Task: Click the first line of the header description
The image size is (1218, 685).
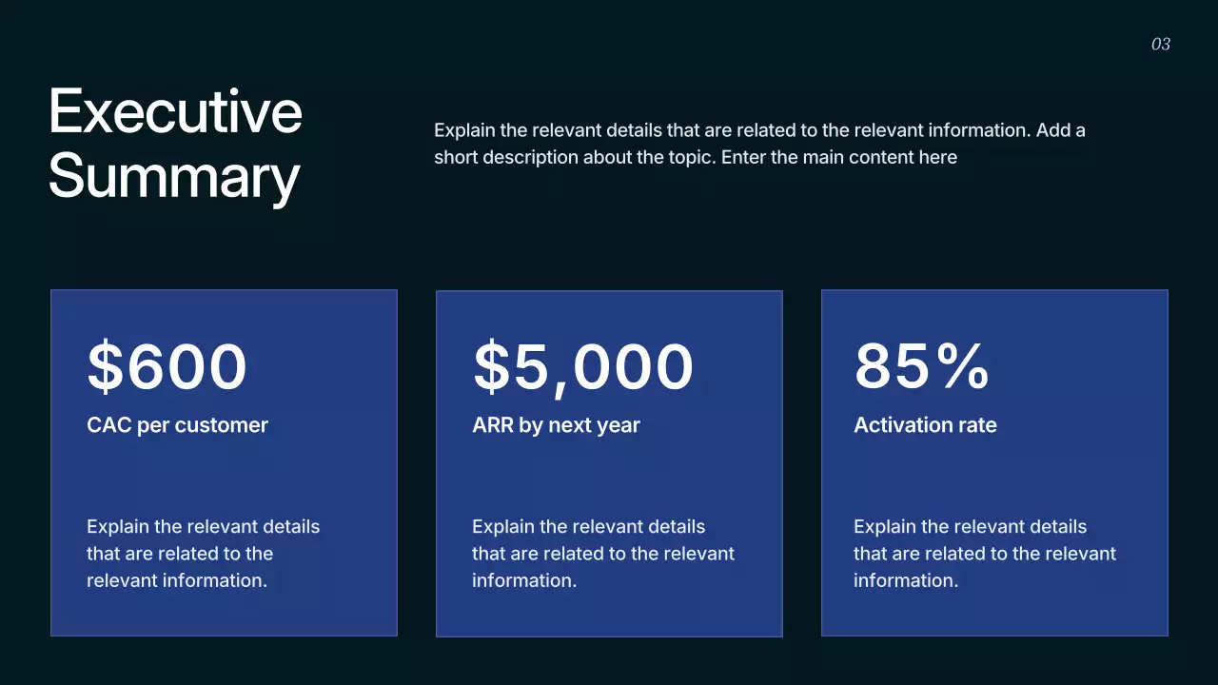Action: pyautogui.click(x=759, y=130)
